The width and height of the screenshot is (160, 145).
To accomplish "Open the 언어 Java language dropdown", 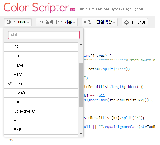I will [x=18, y=22].
